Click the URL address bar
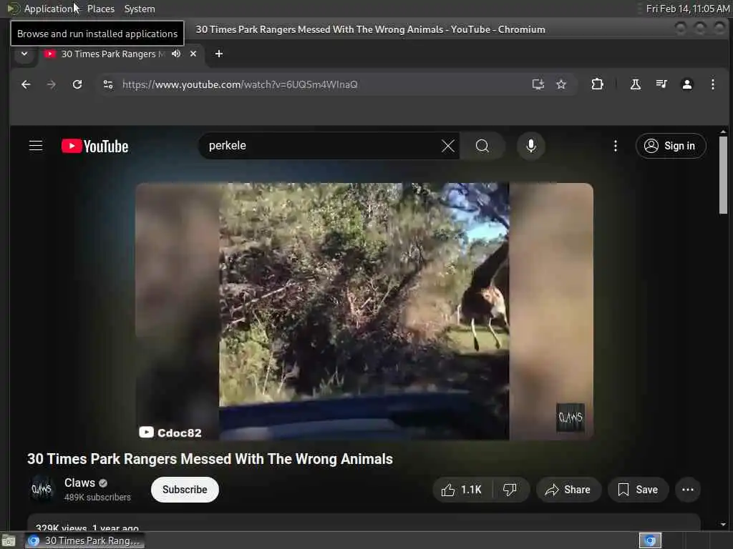733x549 pixels. point(323,84)
